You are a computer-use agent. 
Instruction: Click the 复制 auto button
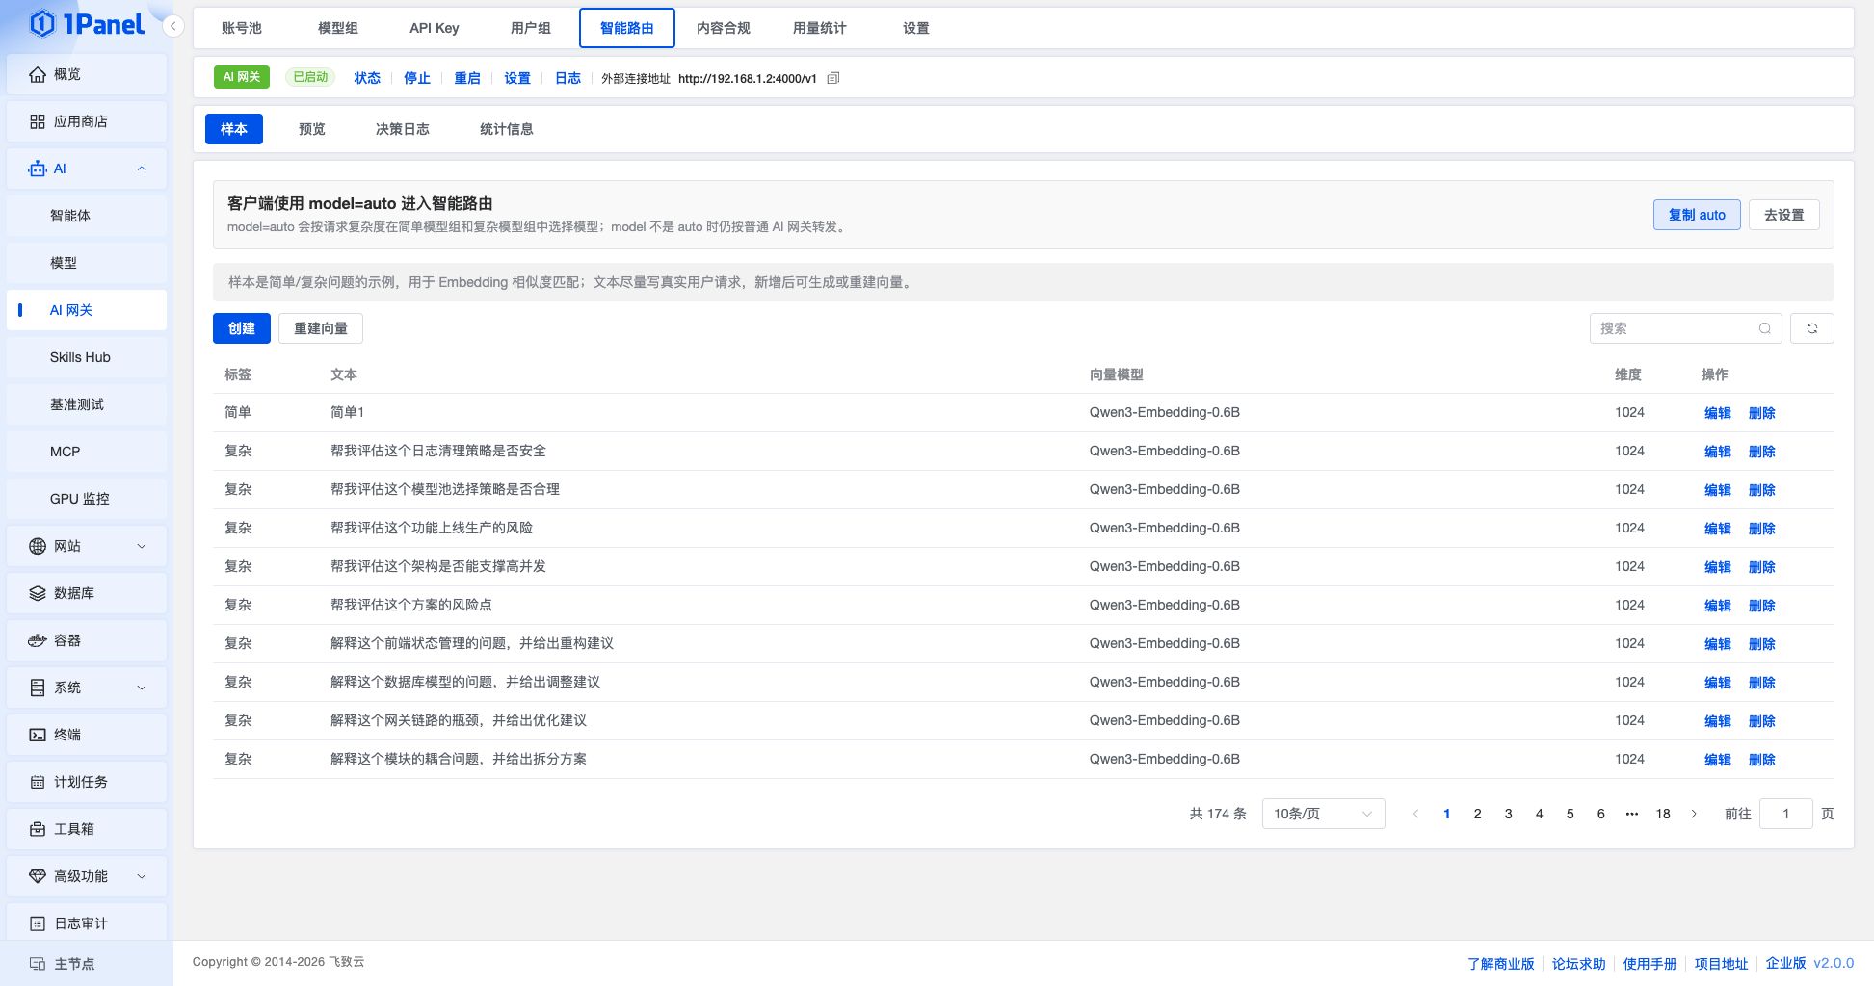(x=1697, y=215)
